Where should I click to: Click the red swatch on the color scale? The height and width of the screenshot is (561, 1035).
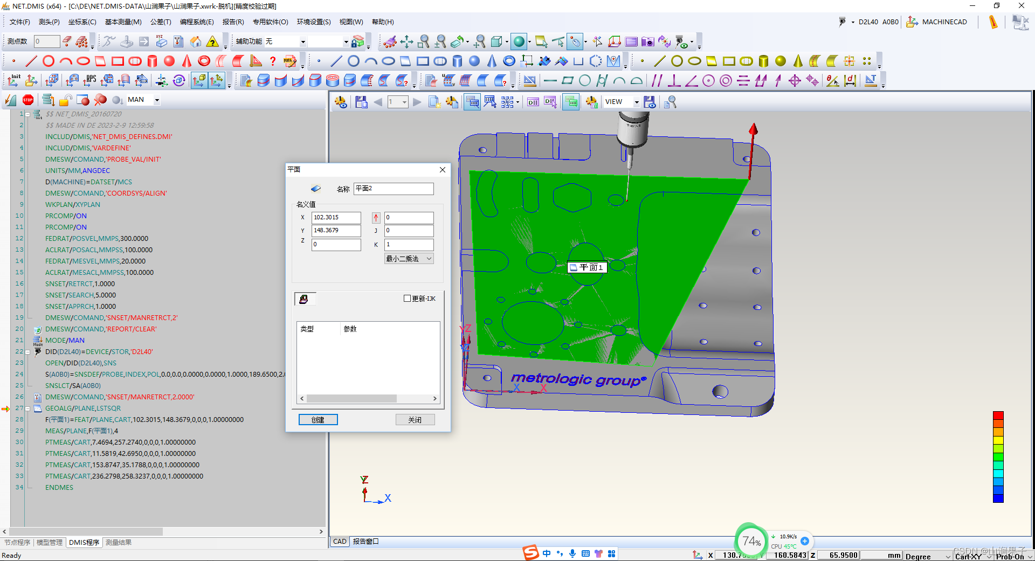click(998, 415)
